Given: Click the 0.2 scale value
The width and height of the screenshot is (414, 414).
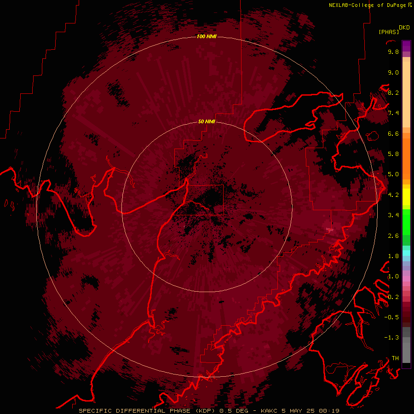Looking at the screenshot, I should [x=393, y=297].
